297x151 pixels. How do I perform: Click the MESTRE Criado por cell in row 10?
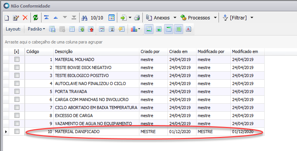click(x=153, y=132)
